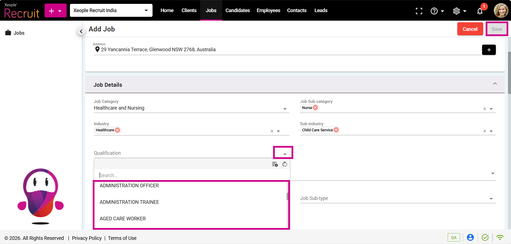The width and height of the screenshot is (511, 244).
Task: Collapse the left sidebar with the arrow
Action: [81, 31]
